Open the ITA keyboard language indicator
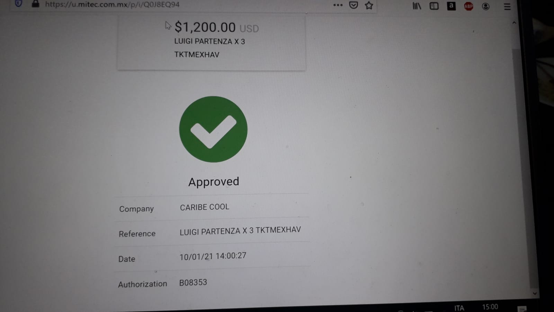Viewport: 554px width, 312px height. click(459, 308)
